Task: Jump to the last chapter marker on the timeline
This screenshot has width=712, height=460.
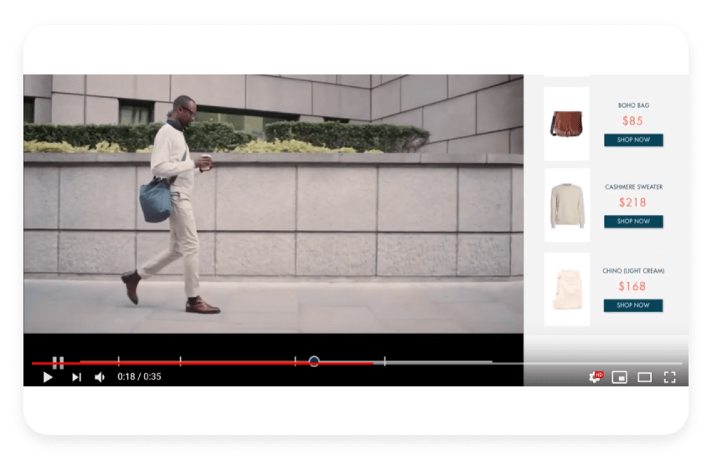Action: coord(384,361)
